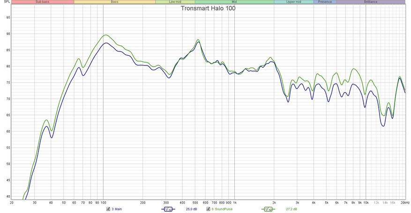
Task: Click the 2k frequency axis label
Action: (274, 203)
